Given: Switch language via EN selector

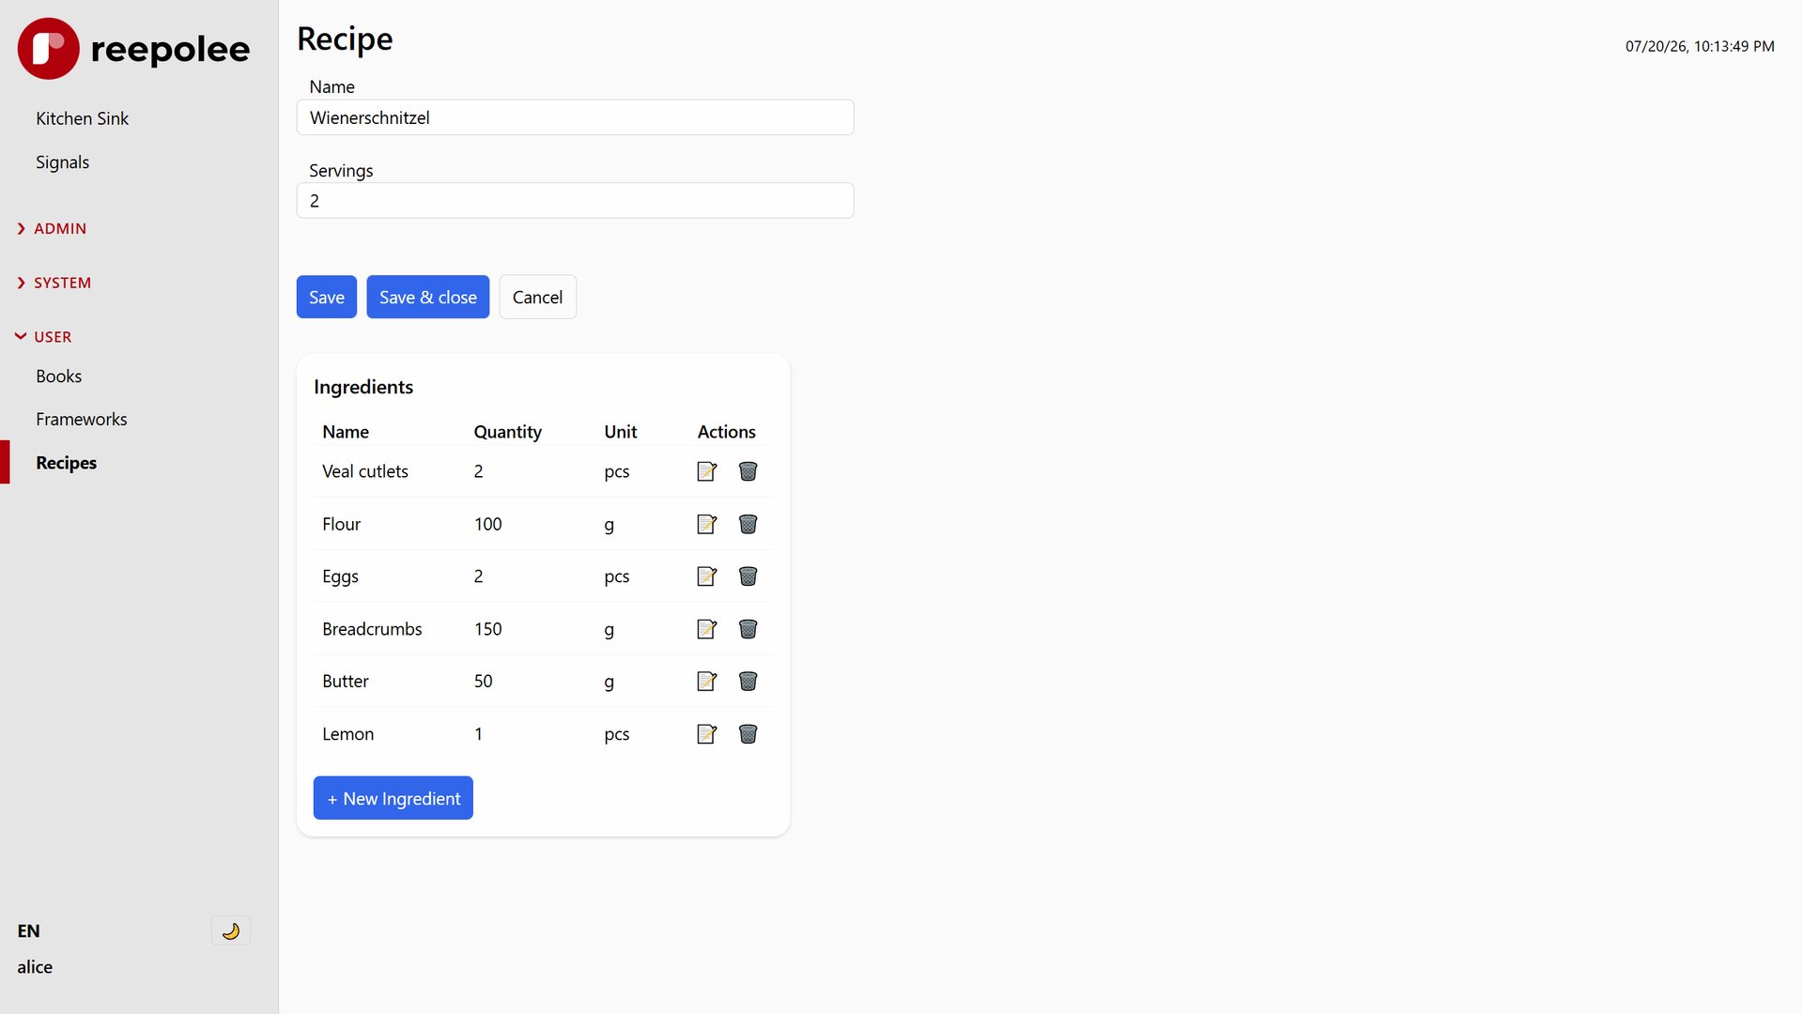Looking at the screenshot, I should pyautogui.click(x=29, y=930).
